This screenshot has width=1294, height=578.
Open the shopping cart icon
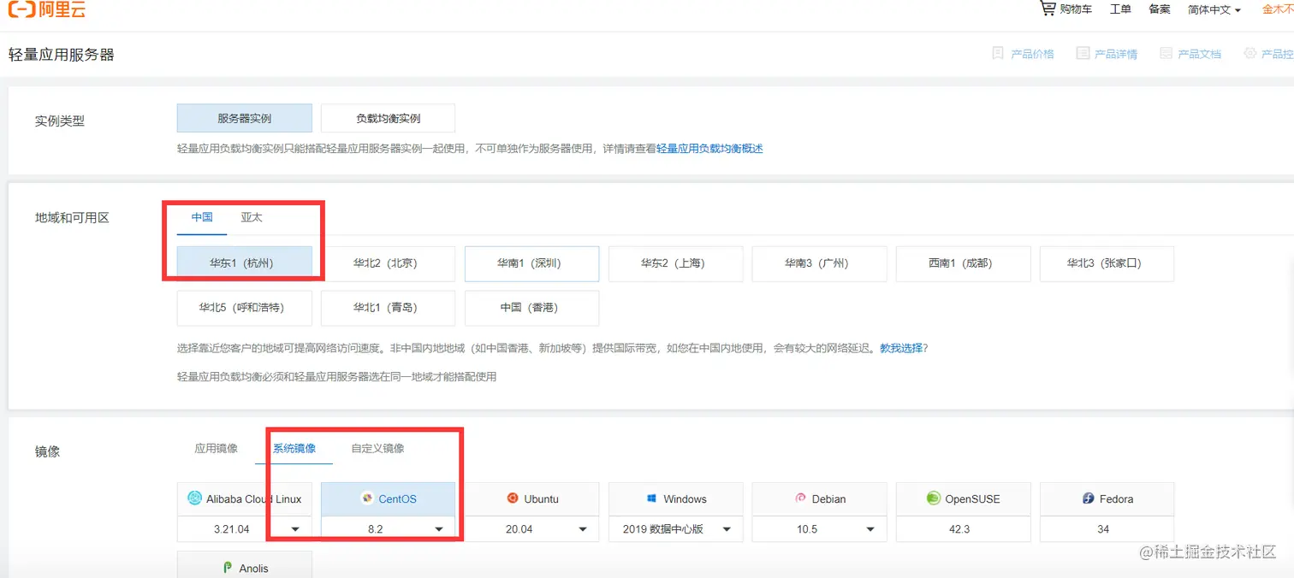(1048, 9)
